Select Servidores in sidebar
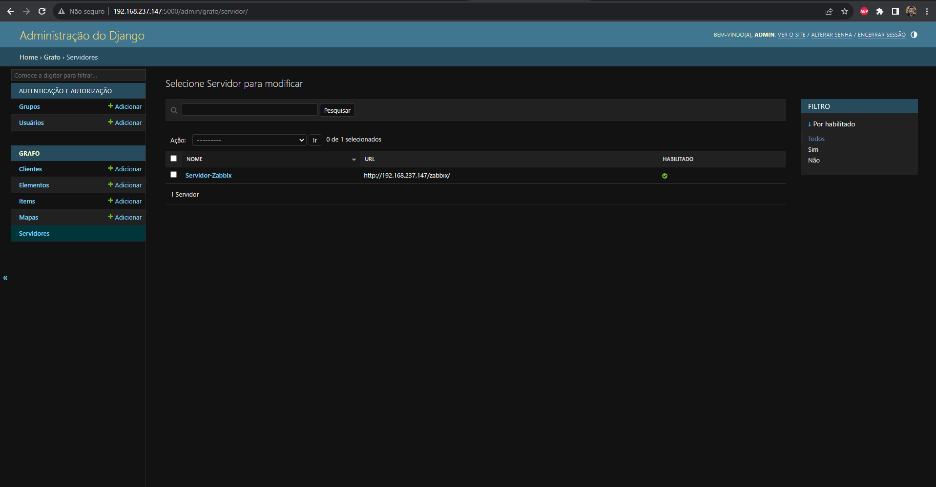 coord(34,234)
